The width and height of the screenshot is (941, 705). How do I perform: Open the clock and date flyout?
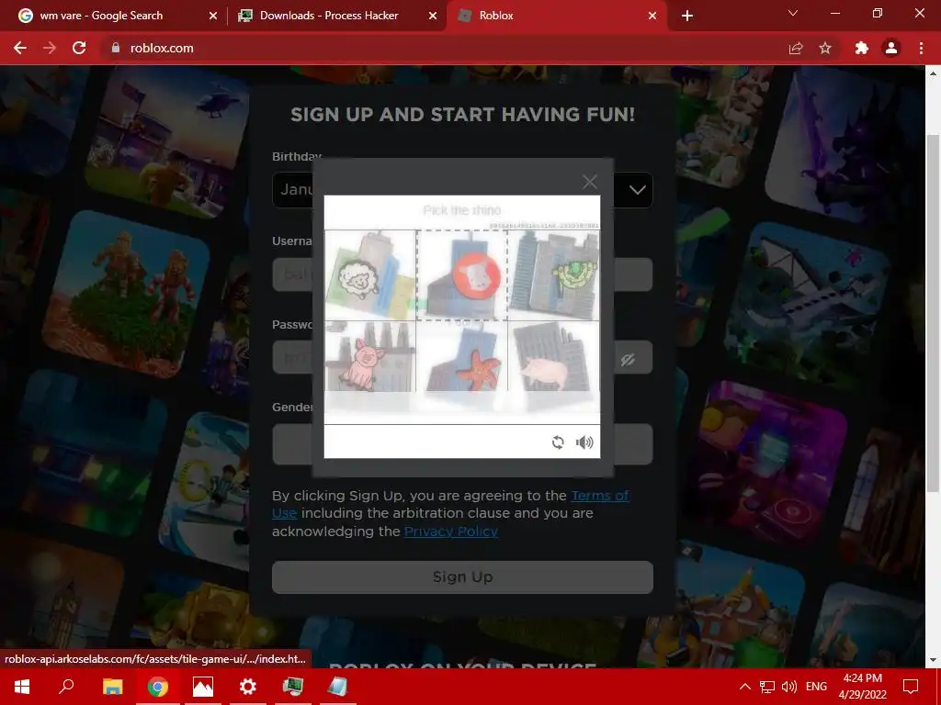coord(862,687)
